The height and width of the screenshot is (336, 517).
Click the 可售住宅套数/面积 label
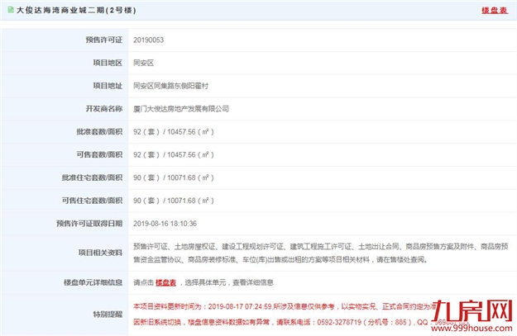coord(93,201)
